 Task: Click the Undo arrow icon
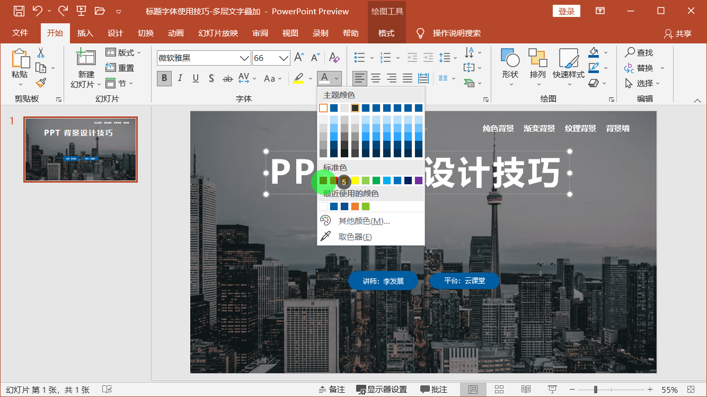pos(37,11)
